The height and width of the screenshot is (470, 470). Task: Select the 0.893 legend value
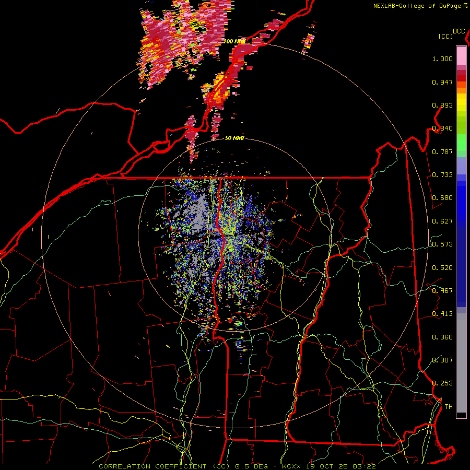point(442,105)
